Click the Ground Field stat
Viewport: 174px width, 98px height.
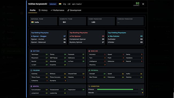click(76, 74)
